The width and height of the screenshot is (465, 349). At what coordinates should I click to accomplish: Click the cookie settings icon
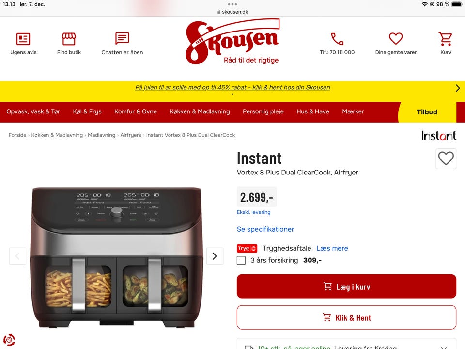9,340
